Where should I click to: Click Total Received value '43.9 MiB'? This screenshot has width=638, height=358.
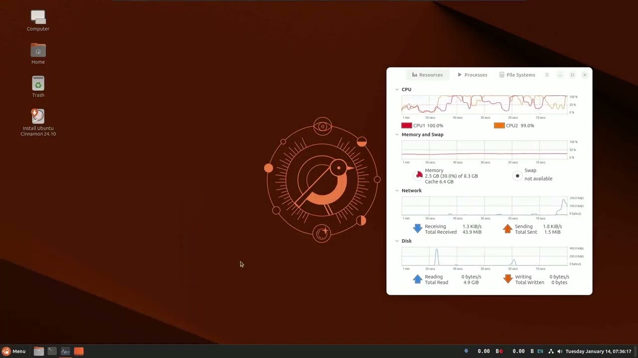point(472,232)
